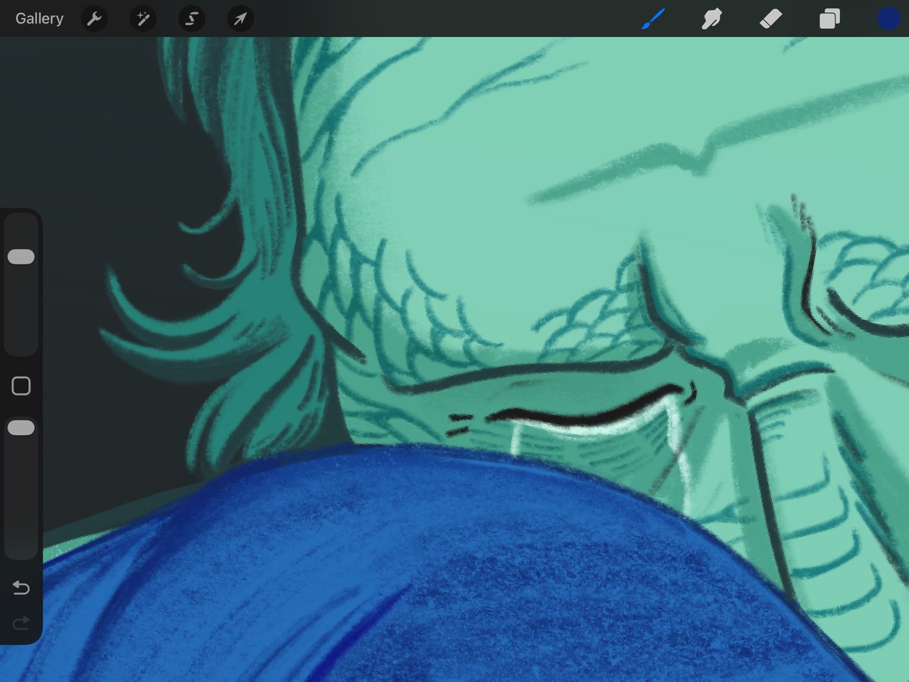The width and height of the screenshot is (909, 682).
Task: Tap the square Modify eyedropper button
Action: coord(21,386)
